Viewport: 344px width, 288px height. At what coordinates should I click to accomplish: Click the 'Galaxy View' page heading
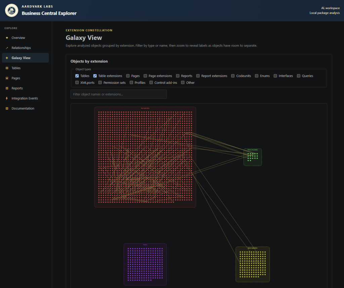tap(84, 38)
